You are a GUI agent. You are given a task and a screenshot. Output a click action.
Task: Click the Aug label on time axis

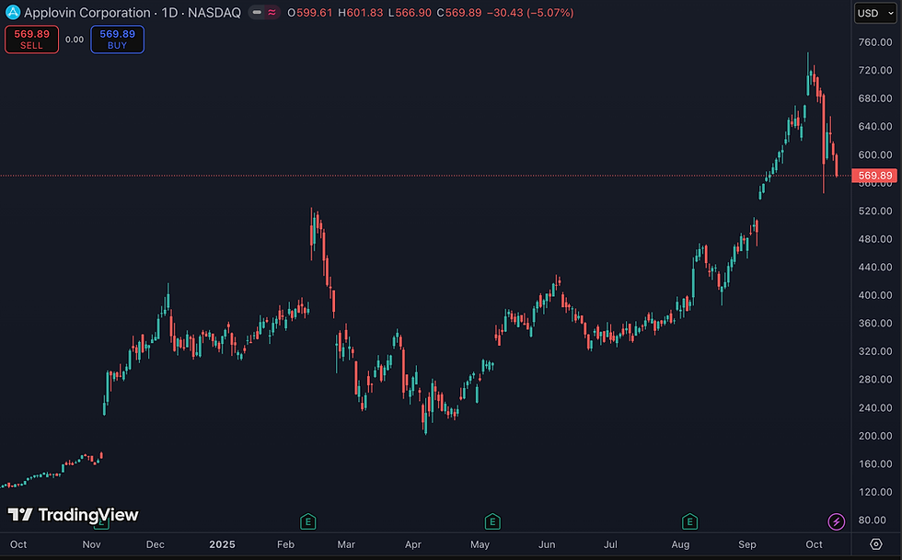(x=680, y=544)
